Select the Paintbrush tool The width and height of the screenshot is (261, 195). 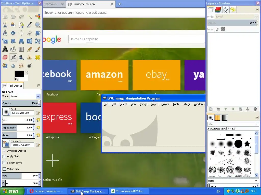point(38,49)
